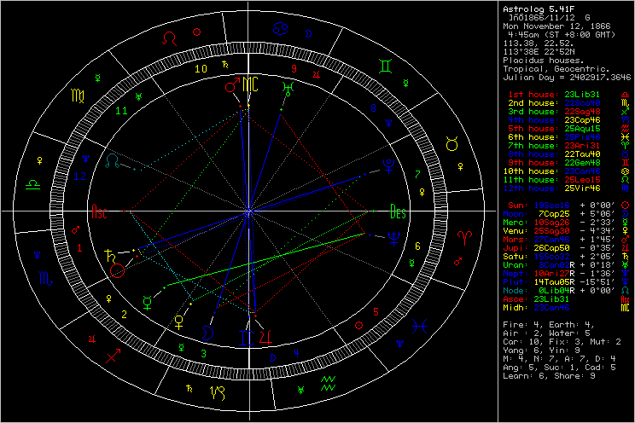Select the Sagittarius arrow glyph on outer ring

[x=113, y=356]
